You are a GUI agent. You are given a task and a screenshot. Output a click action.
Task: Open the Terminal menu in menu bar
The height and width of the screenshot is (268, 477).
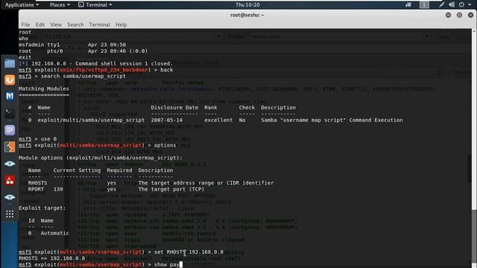click(x=99, y=25)
